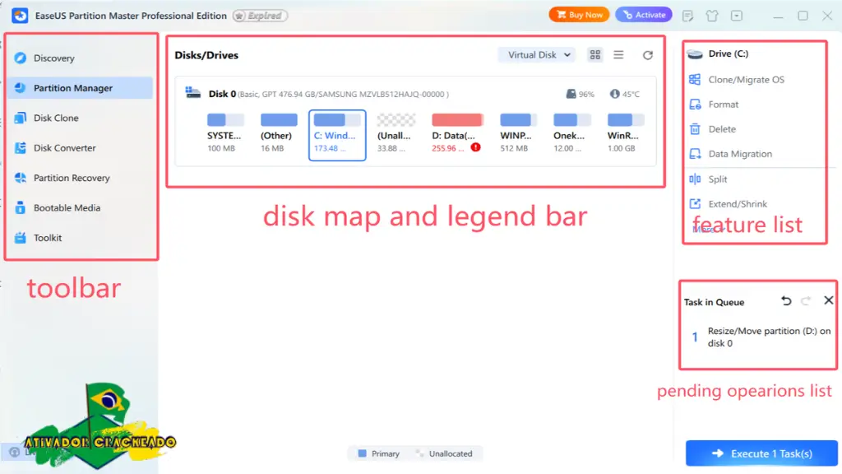Select the WINP 512 MB partition

(516, 133)
